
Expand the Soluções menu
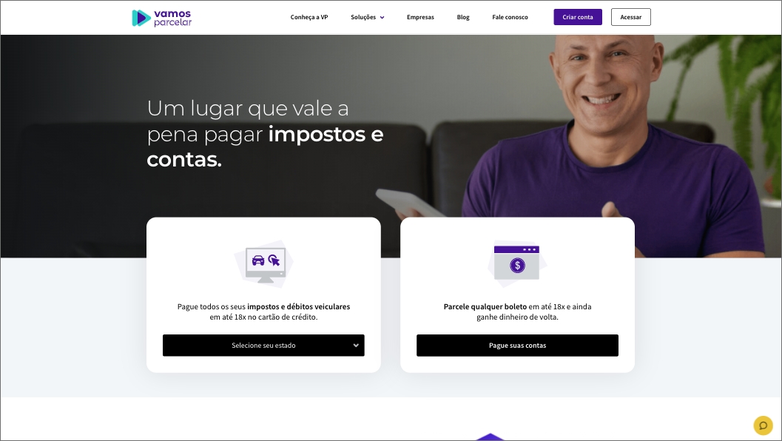tap(368, 17)
